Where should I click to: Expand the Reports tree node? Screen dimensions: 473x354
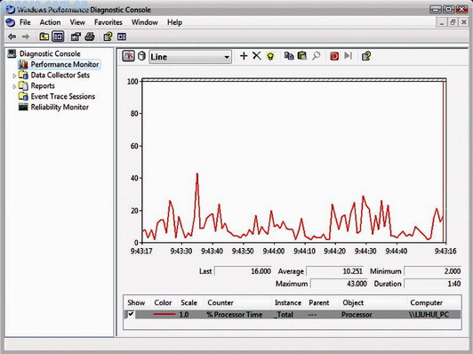click(x=14, y=86)
